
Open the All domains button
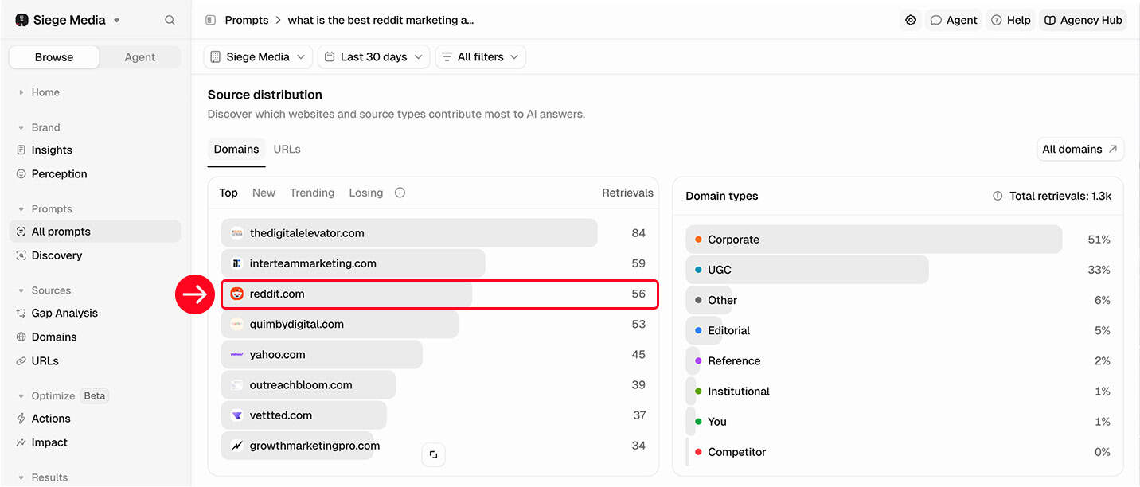1081,149
